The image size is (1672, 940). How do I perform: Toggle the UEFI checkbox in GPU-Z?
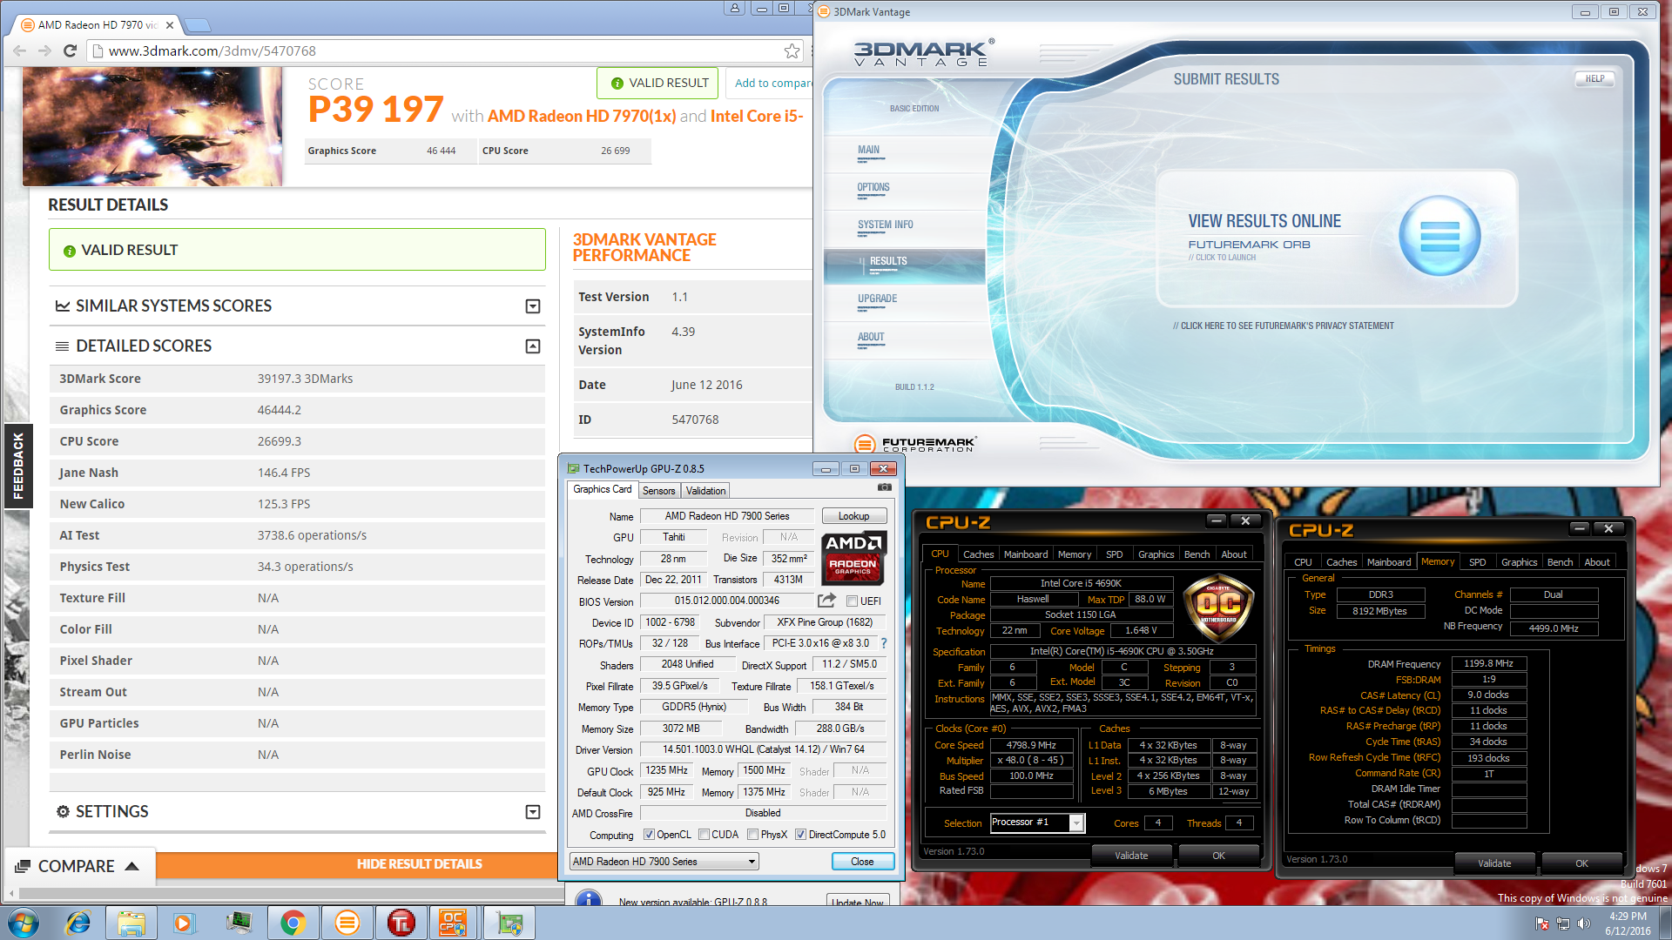[x=852, y=601]
